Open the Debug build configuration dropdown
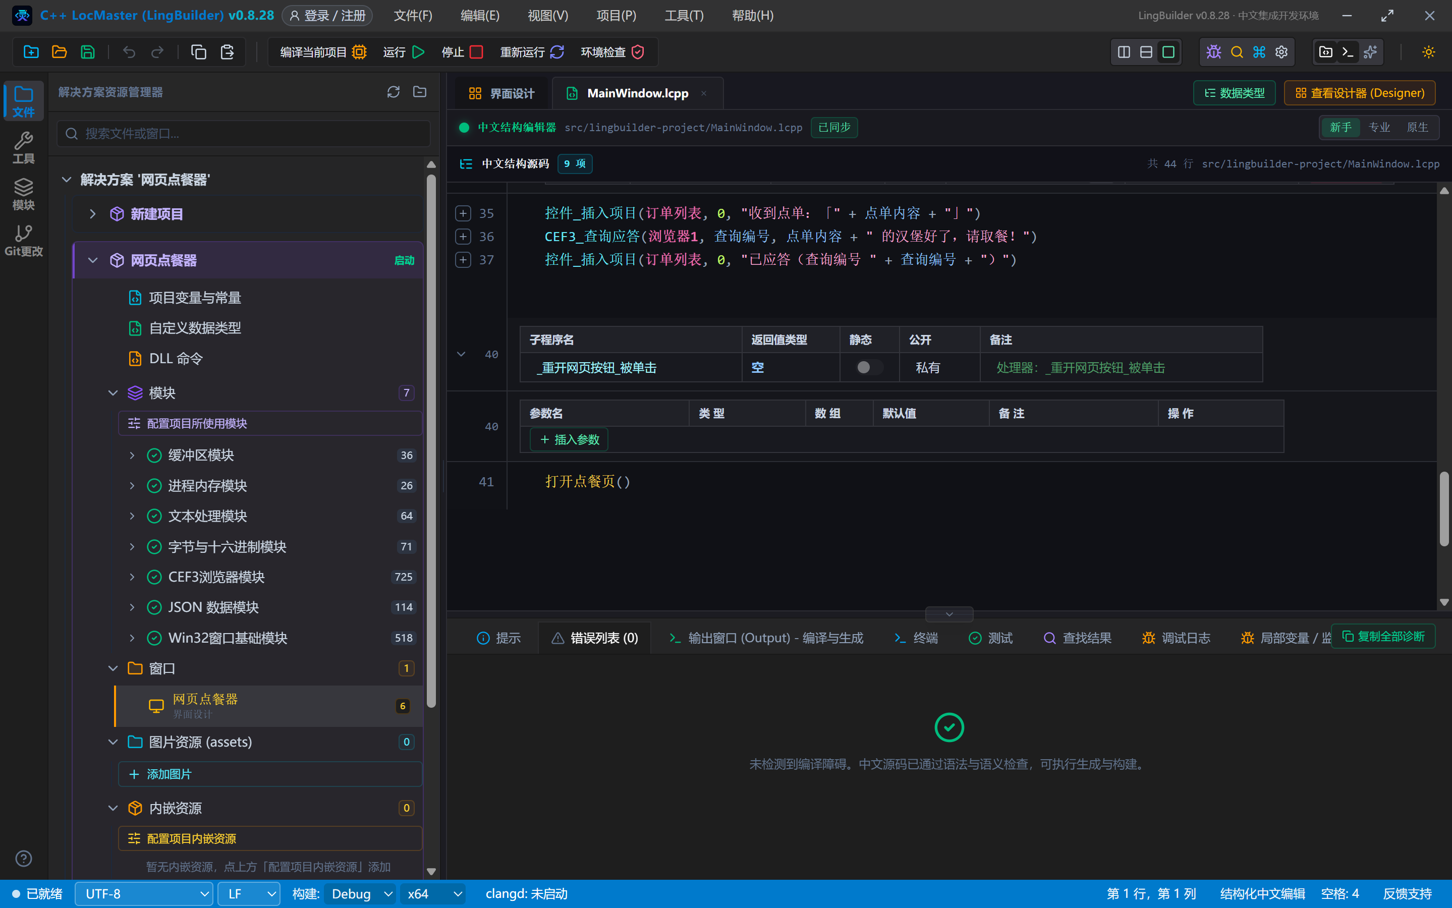Screen dimensions: 1452x908 click(360, 894)
